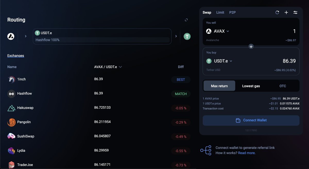The width and height of the screenshot is (309, 169).
Task: Select Lowest gas routing mode
Action: click(251, 86)
